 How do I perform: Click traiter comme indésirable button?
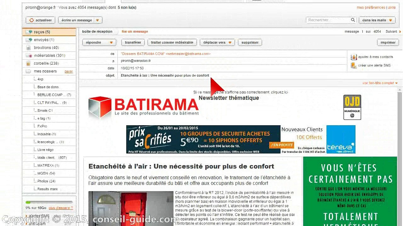click(x=172, y=42)
